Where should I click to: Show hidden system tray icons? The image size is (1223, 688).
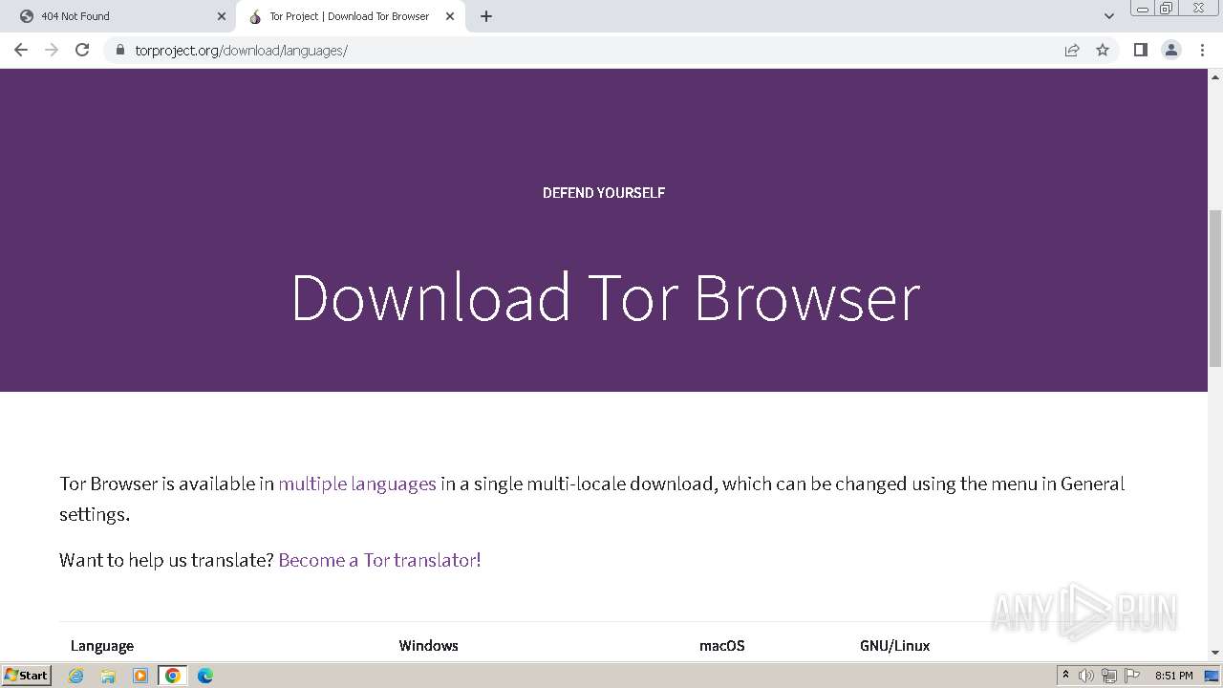coord(1065,676)
